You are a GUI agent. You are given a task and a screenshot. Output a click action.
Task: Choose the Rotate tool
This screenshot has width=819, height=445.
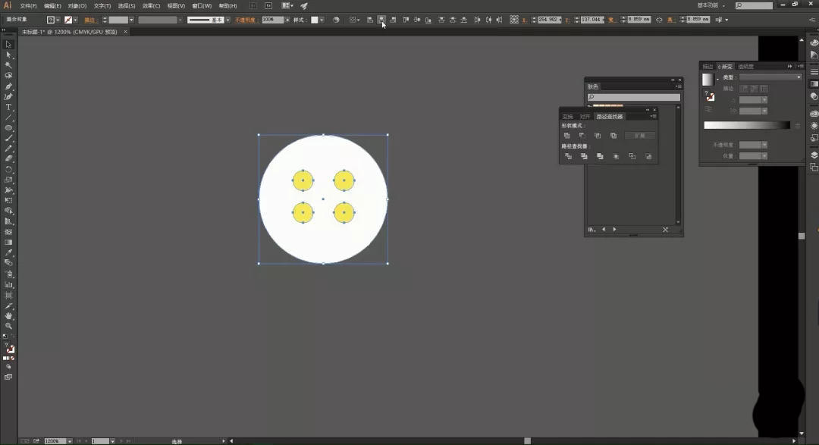pos(8,170)
